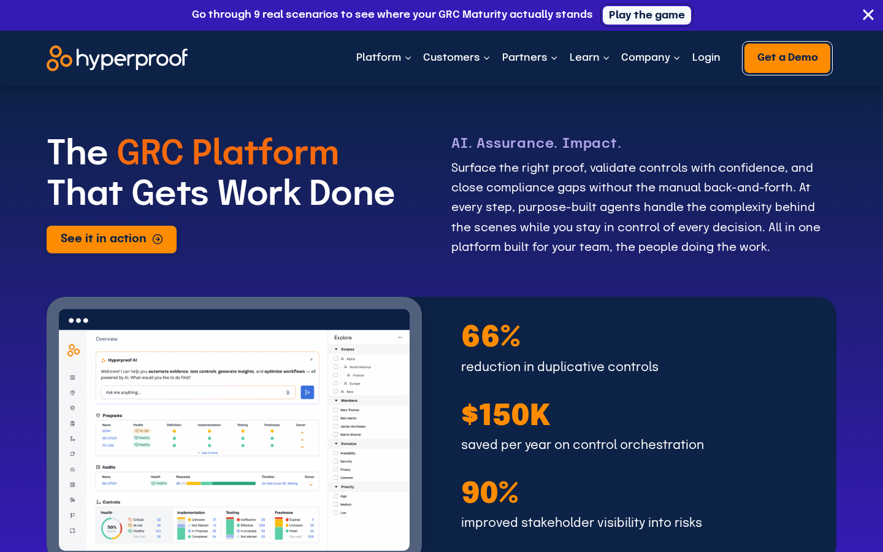Click the 50% health donut chart
Viewport: 883px width, 552px height.
pos(112,527)
